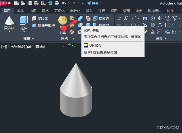The width and height of the screenshot is (182, 133).
Task: Expand the 修改 panel
Action: tap(161, 39)
